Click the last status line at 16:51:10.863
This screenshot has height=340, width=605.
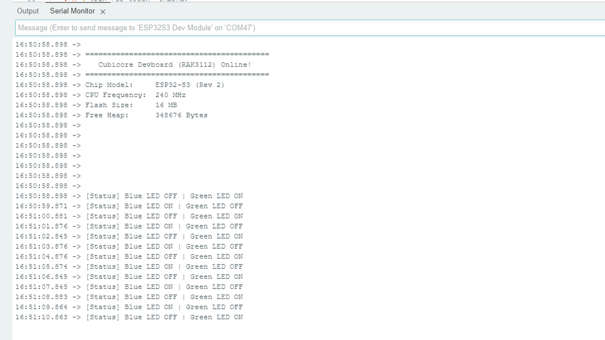129,317
